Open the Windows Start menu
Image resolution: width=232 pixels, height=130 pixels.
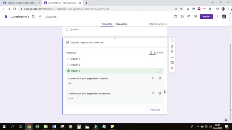pyautogui.click(x=4, y=127)
